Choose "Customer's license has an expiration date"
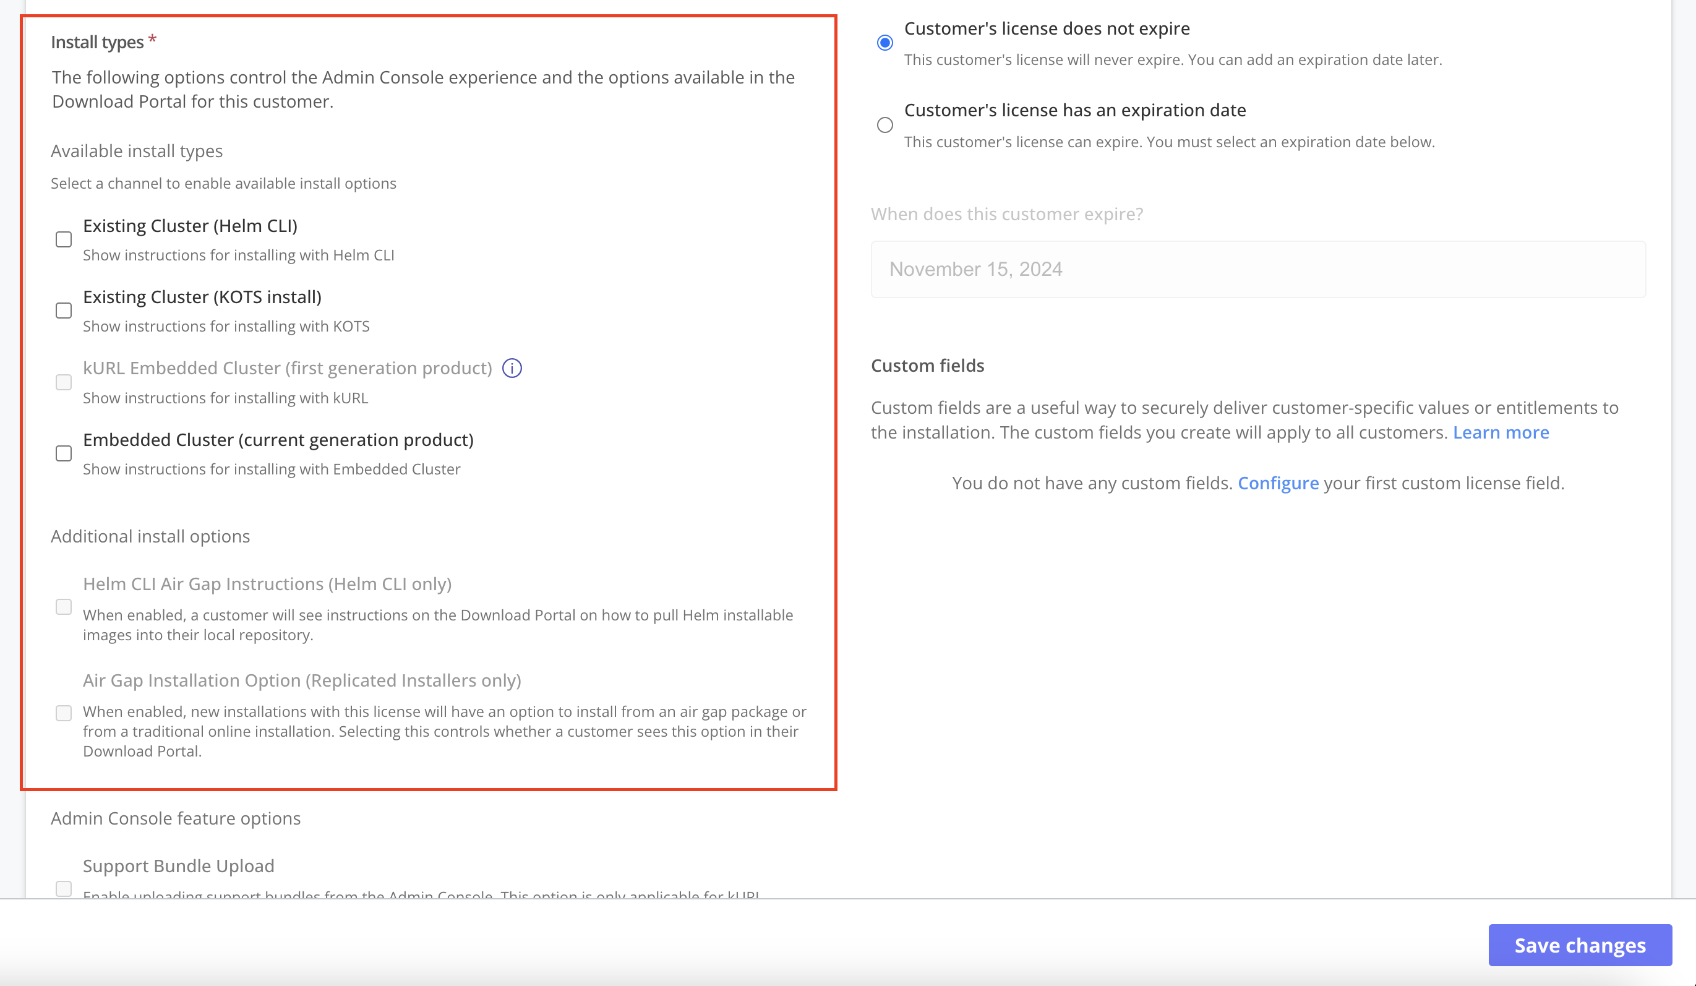The height and width of the screenshot is (986, 1696). [885, 124]
